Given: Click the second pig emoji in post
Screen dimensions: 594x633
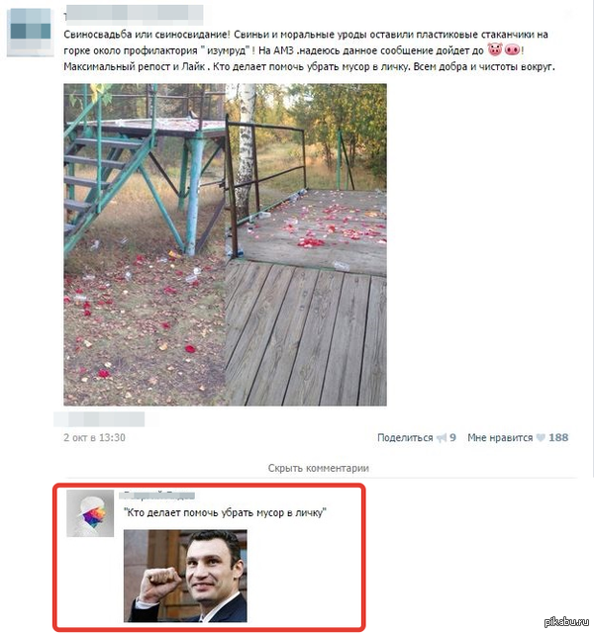Looking at the screenshot, I should pyautogui.click(x=512, y=50).
